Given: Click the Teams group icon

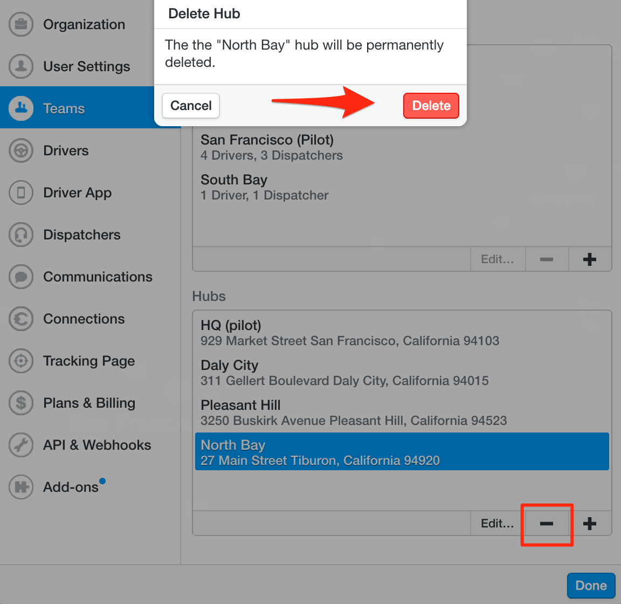Looking at the screenshot, I should coord(21,108).
